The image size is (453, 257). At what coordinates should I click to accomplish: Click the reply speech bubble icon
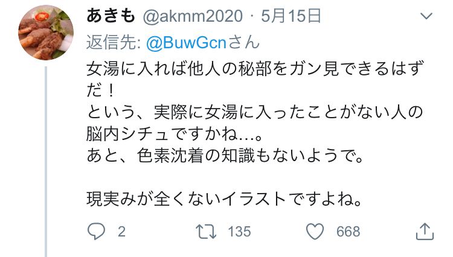point(96,232)
